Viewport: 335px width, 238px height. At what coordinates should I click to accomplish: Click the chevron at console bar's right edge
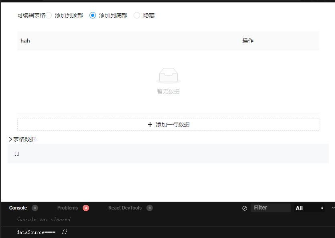332,208
